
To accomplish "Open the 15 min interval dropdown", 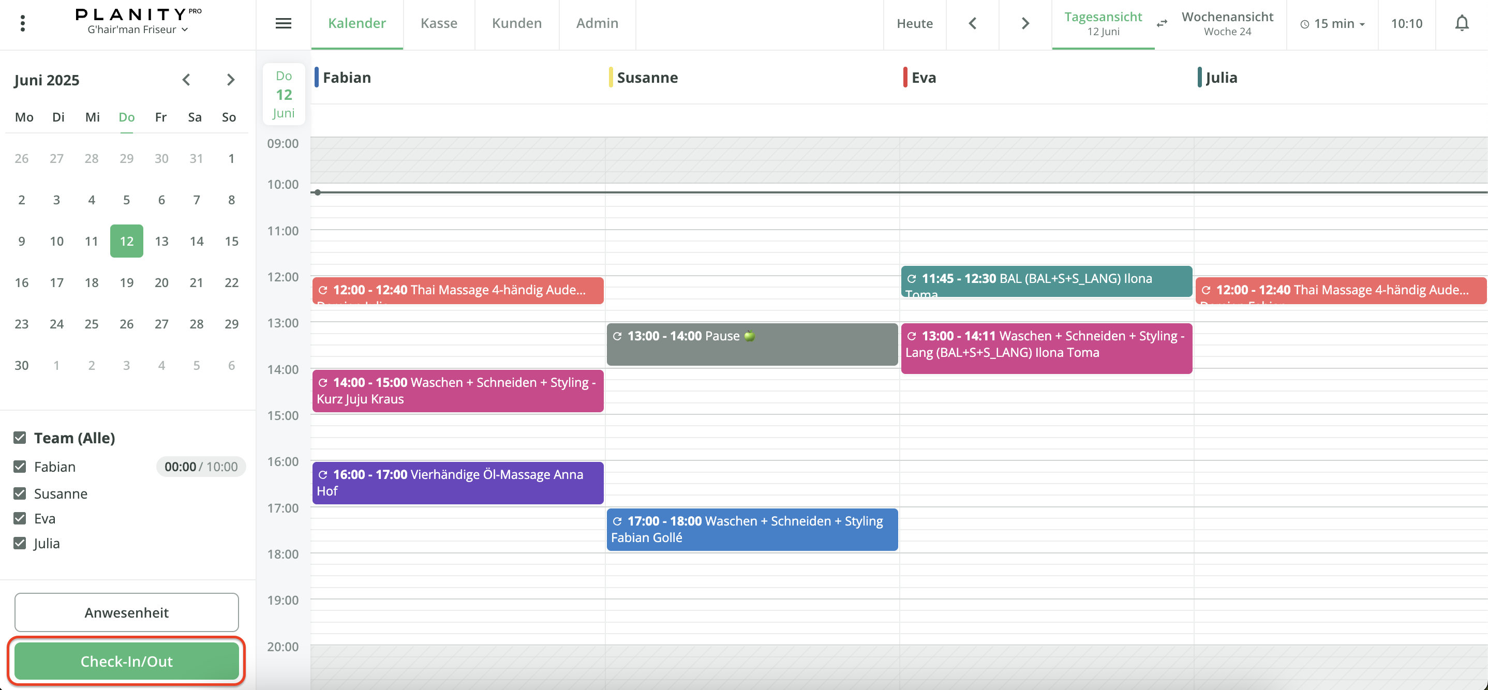I will [x=1332, y=24].
